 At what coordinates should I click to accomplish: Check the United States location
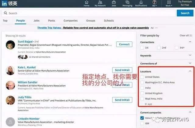click(142, 77)
